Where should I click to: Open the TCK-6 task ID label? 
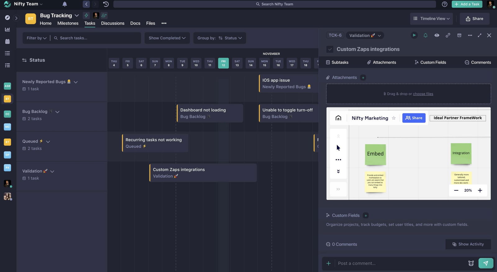(335, 35)
